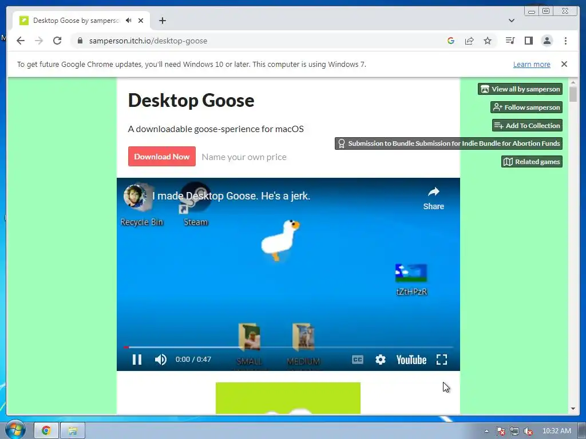Image resolution: width=586 pixels, height=439 pixels.
Task: Dismiss the Chrome update notification bar
Action: (564, 64)
